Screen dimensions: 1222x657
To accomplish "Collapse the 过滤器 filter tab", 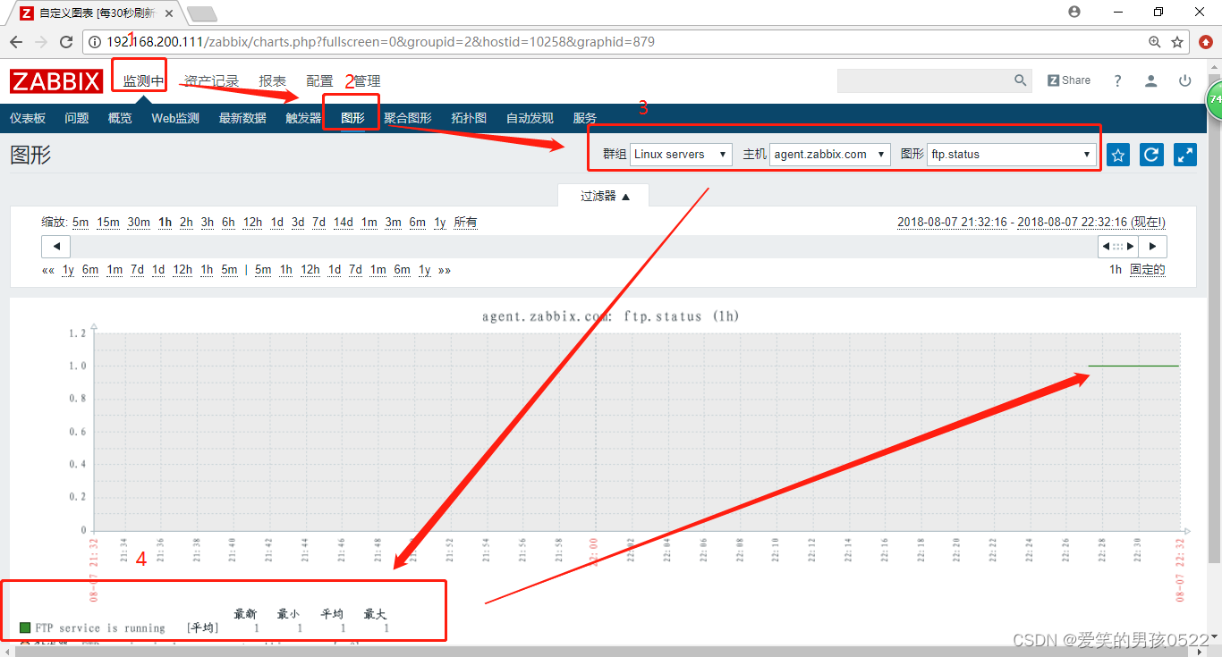I will 603,196.
